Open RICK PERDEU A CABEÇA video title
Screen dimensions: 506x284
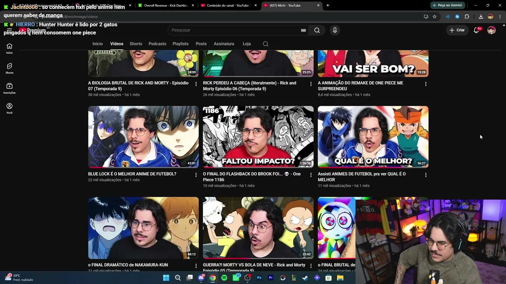[x=249, y=86]
